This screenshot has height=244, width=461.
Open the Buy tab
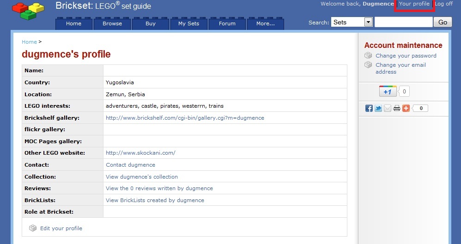point(151,24)
